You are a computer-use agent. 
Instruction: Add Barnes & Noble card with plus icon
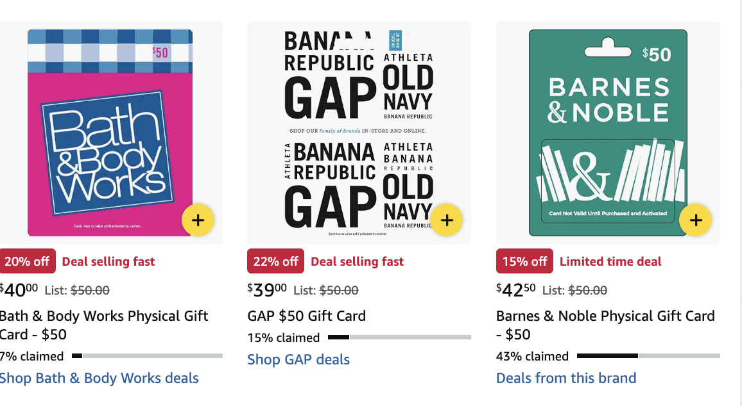(x=696, y=220)
